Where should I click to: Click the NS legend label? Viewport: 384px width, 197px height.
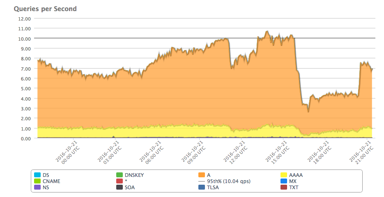coord(46,188)
